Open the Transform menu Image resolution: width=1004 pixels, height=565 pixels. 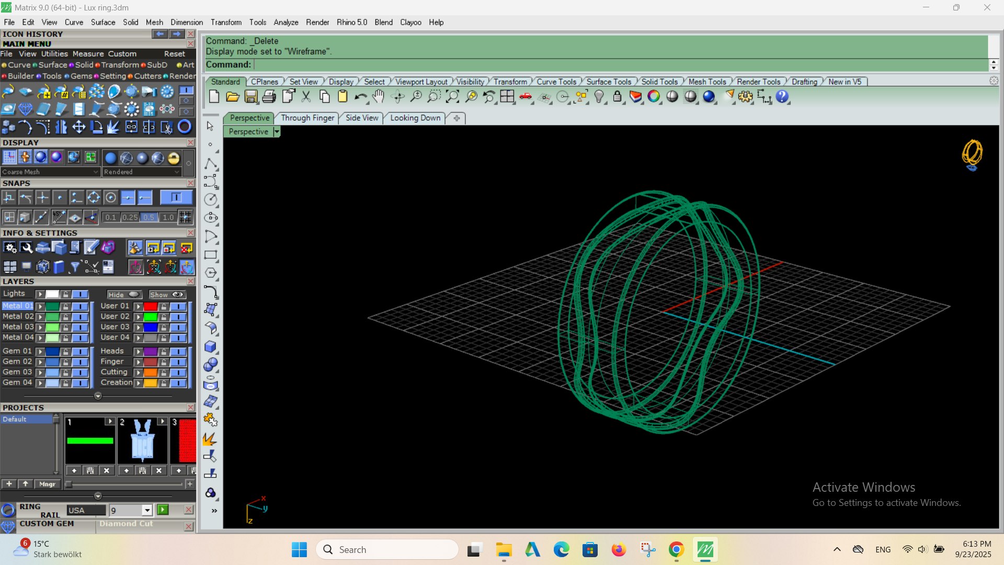click(x=226, y=22)
